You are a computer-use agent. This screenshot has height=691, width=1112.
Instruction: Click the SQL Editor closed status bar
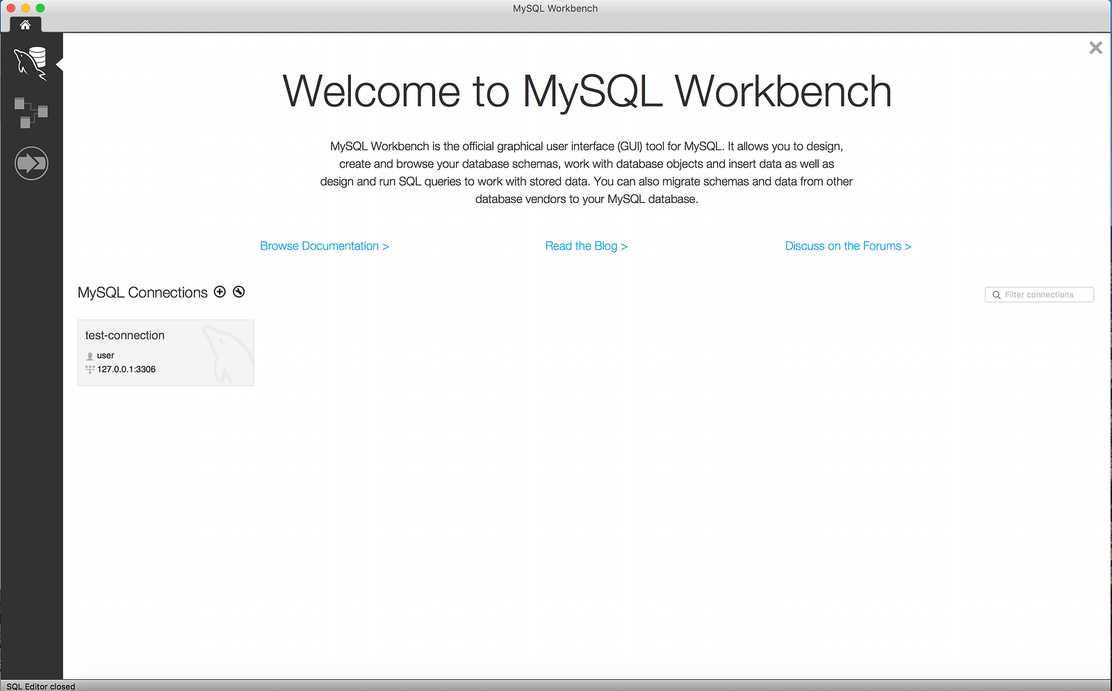click(x=41, y=686)
